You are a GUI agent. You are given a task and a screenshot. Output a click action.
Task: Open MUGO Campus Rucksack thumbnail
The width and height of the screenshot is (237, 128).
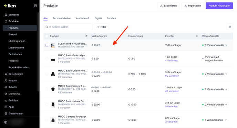pos(53,120)
